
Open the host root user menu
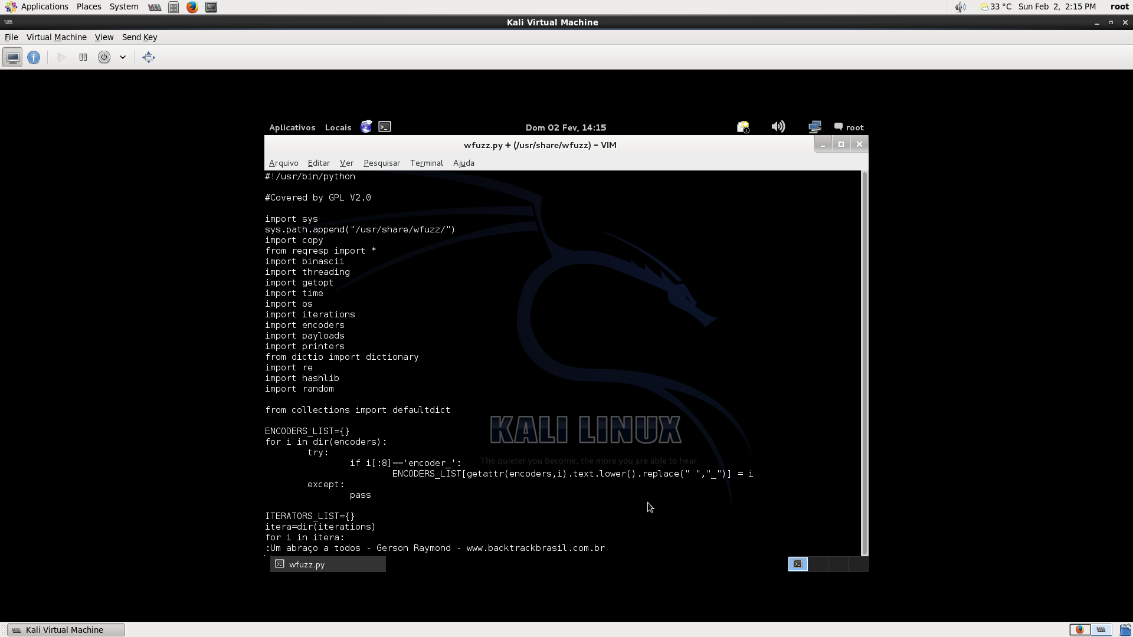(x=1119, y=6)
